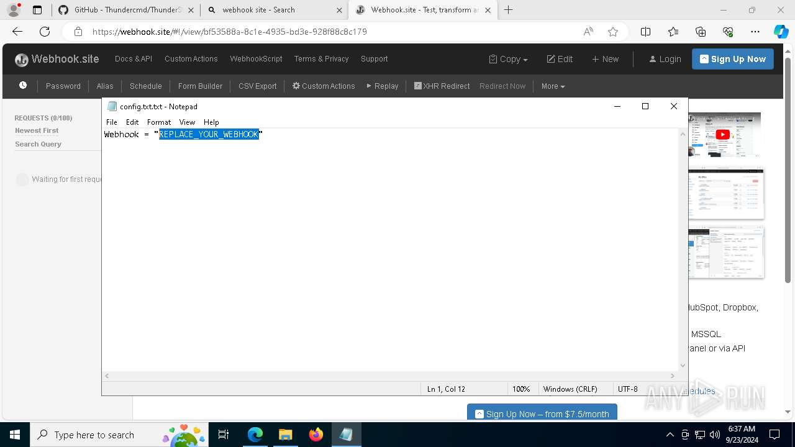Open Notepad View menu
The image size is (795, 447).
click(187, 122)
